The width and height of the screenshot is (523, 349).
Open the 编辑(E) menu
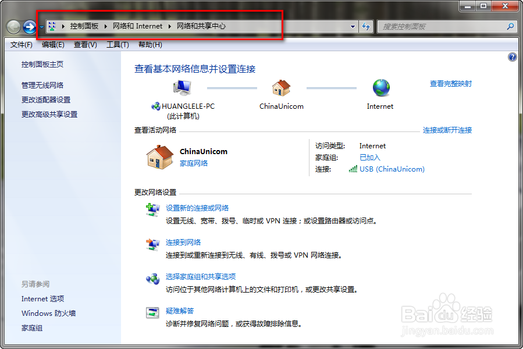[x=53, y=45]
